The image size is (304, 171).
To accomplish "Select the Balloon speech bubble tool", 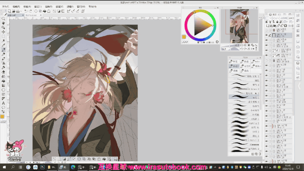I will click(3, 108).
